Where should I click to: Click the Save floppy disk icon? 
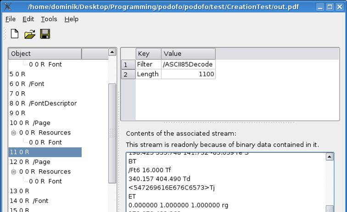(45, 34)
